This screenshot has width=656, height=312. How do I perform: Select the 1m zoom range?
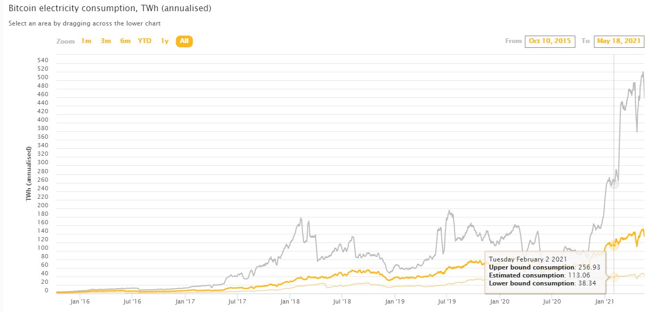pyautogui.click(x=86, y=41)
